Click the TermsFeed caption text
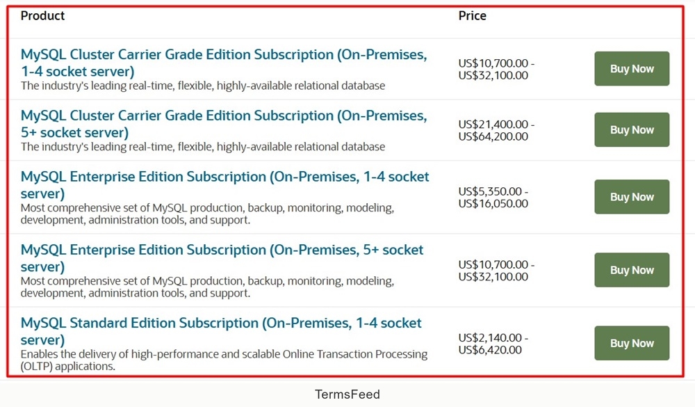The width and height of the screenshot is (695, 407). [x=347, y=394]
